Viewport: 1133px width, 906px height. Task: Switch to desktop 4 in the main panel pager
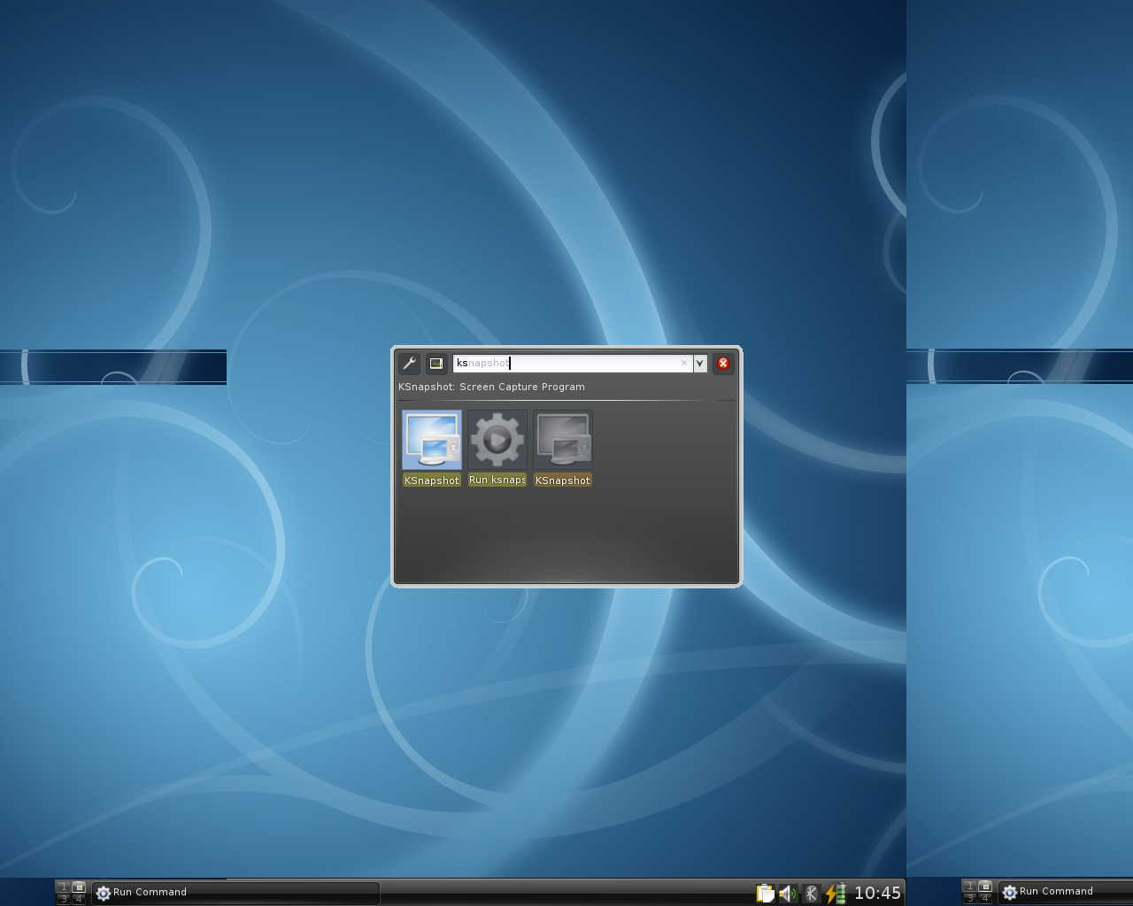tap(79, 899)
